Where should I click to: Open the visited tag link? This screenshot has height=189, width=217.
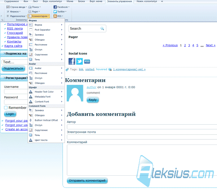pos(90,69)
